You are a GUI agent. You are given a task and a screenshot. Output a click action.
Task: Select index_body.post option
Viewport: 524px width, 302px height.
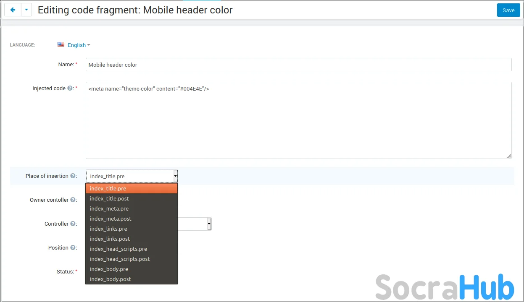110,279
